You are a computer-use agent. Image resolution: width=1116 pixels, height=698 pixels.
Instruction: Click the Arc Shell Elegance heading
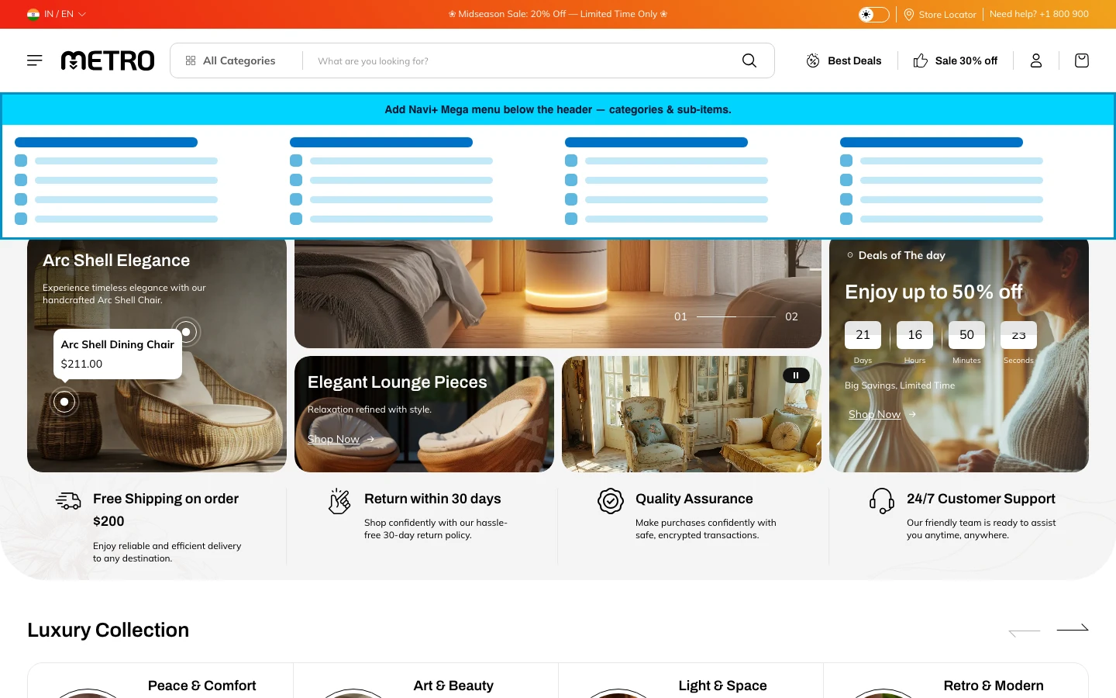[x=116, y=261]
